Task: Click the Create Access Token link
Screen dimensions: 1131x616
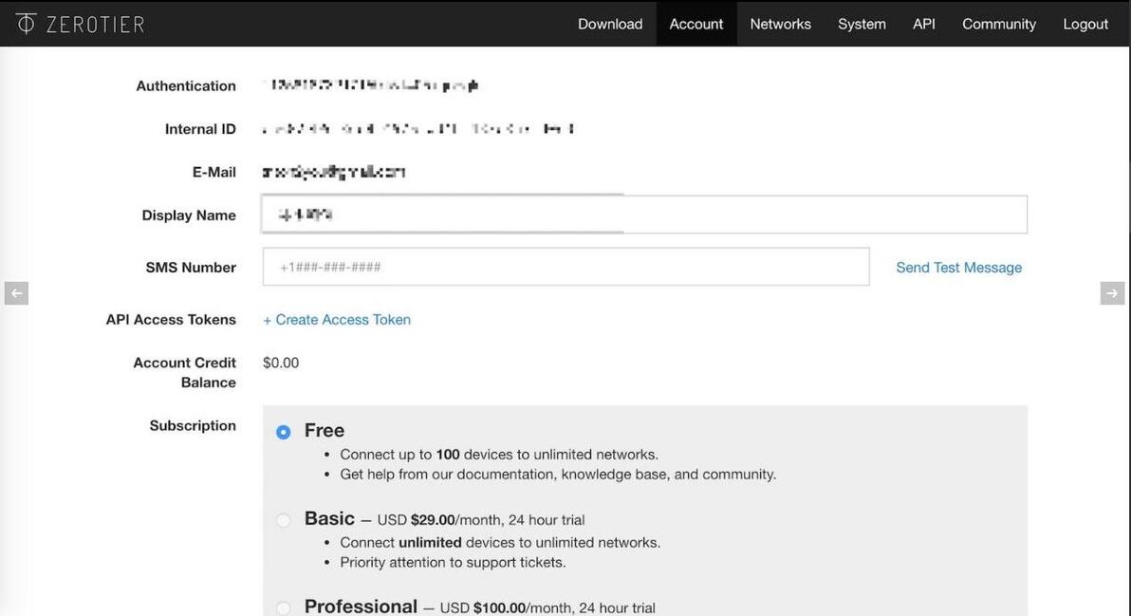Action: coord(337,320)
